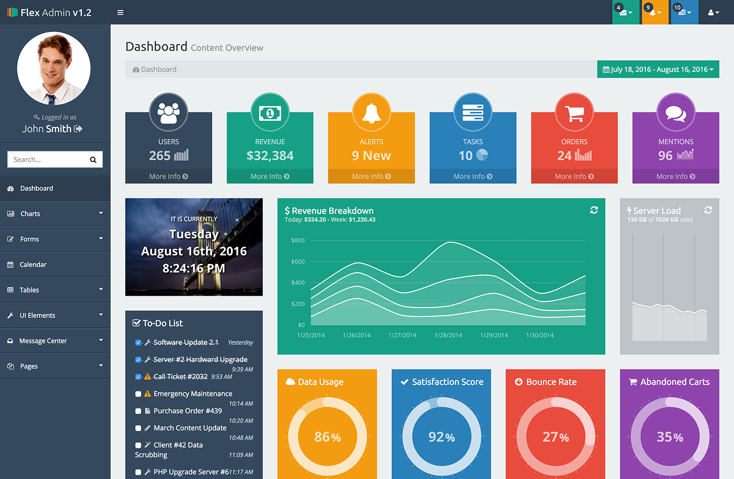734x479 pixels.
Task: Click More Info on the Mentions card
Action: [675, 176]
